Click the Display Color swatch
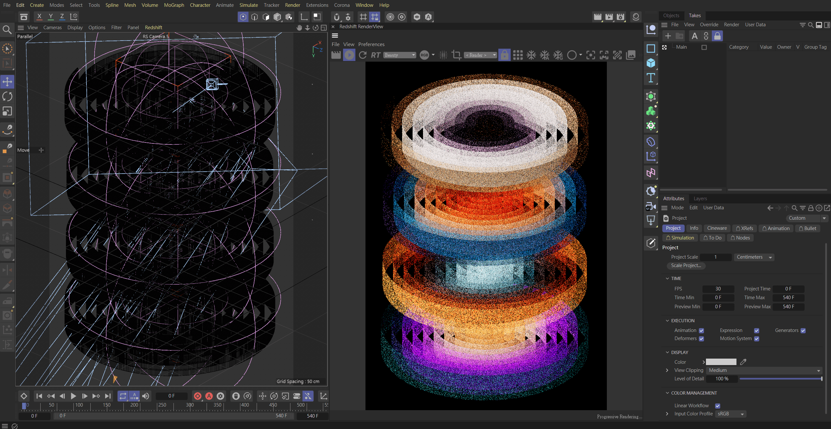Screen dimensions: 831x429 (721, 362)
